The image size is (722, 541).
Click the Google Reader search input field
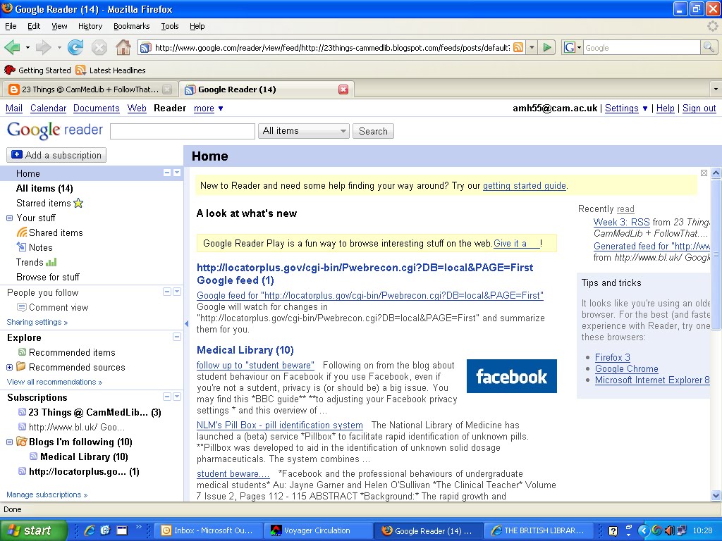point(183,131)
